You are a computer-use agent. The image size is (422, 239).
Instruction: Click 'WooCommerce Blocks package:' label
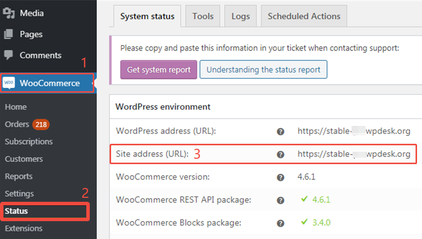coord(179,223)
